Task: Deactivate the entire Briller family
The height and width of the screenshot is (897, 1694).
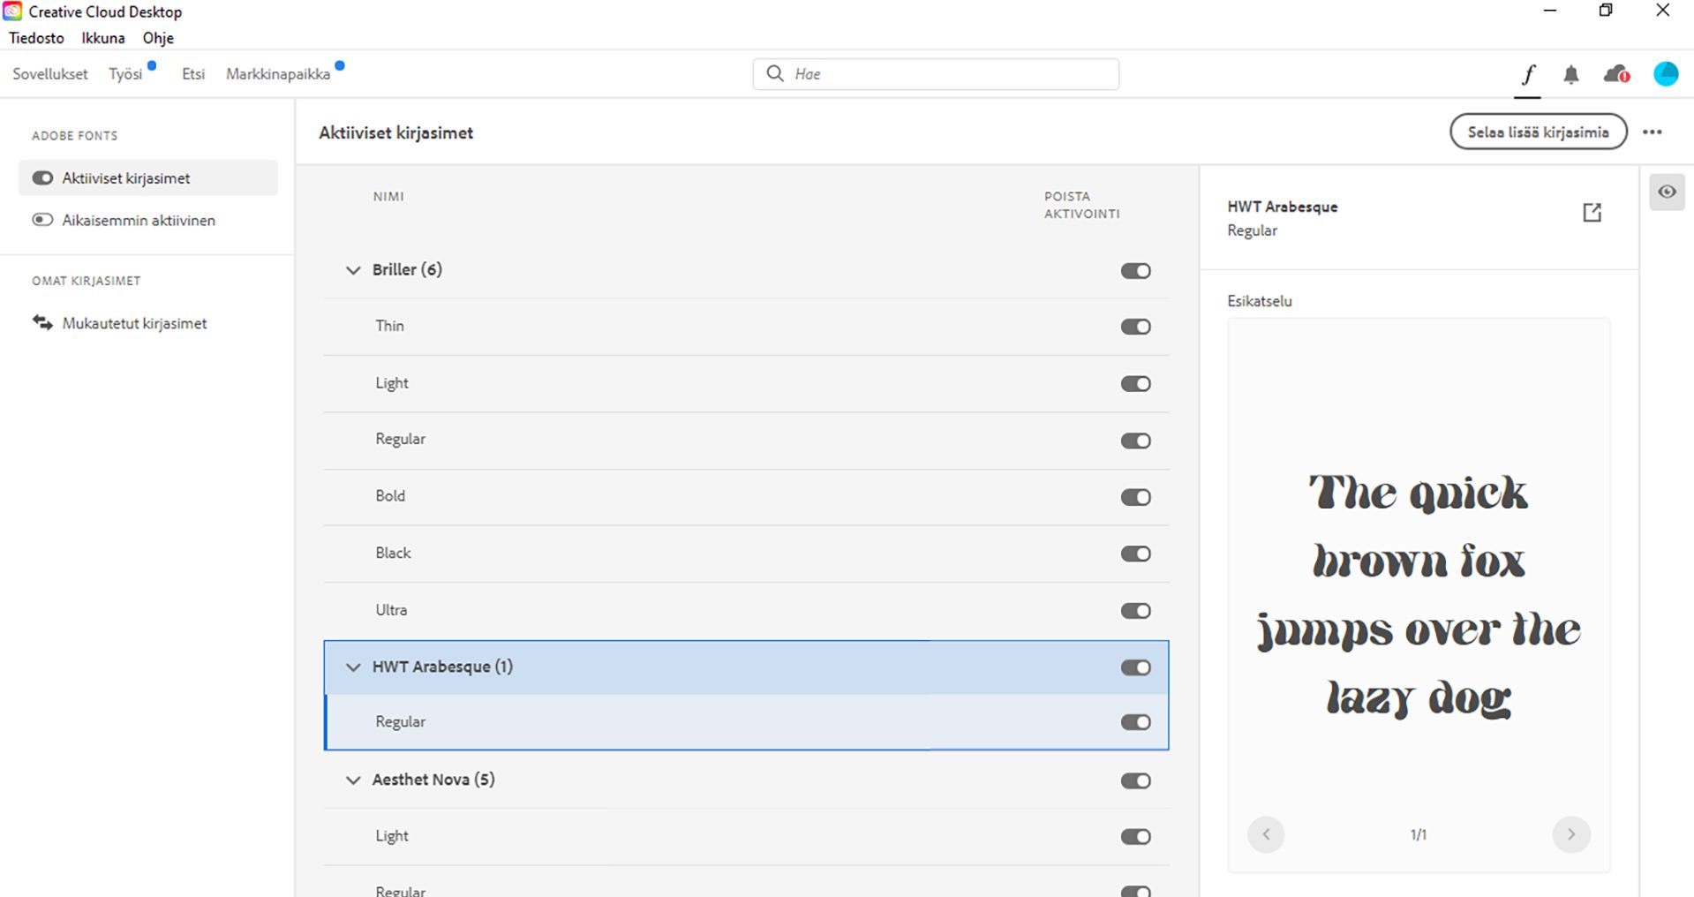Action: pyautogui.click(x=1136, y=271)
